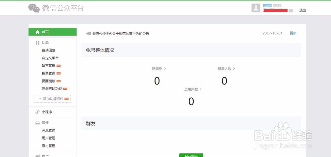Click the announcement date 2017-10-13

[x=272, y=33]
